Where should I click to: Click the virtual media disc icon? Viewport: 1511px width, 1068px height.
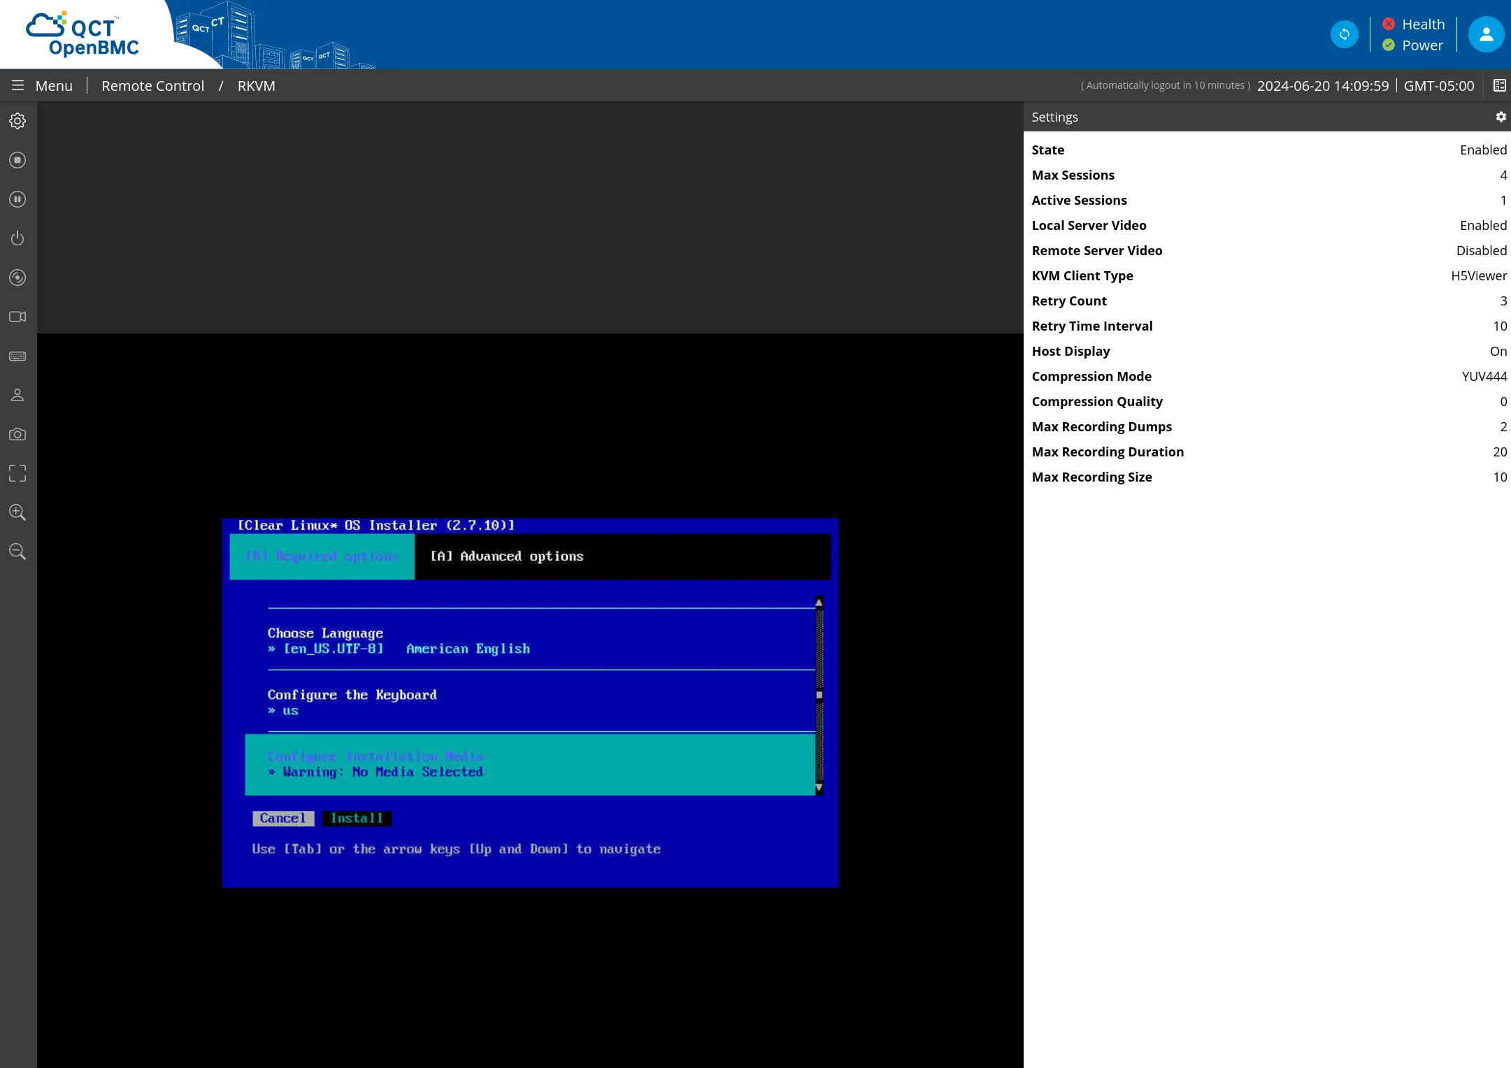(17, 277)
